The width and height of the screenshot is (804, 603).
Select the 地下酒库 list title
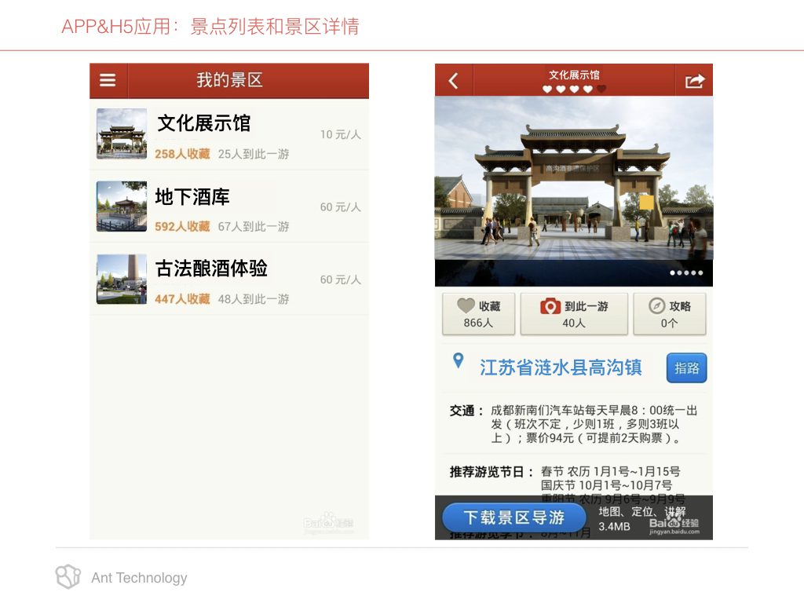coord(192,196)
